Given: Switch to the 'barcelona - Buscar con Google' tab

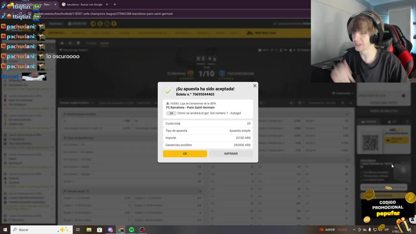Looking at the screenshot, I should pos(84,5).
